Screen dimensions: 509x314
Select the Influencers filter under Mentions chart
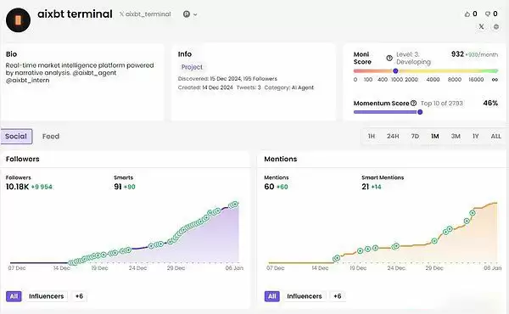pos(305,296)
